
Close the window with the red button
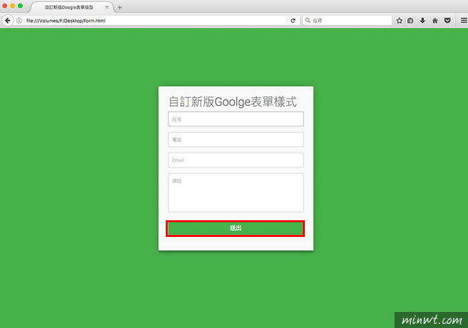[x=5, y=5]
